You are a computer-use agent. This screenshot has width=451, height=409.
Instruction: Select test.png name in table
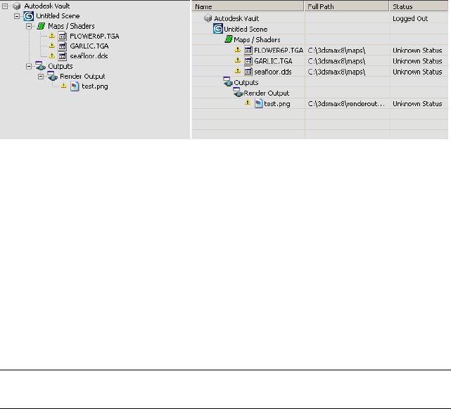point(277,104)
